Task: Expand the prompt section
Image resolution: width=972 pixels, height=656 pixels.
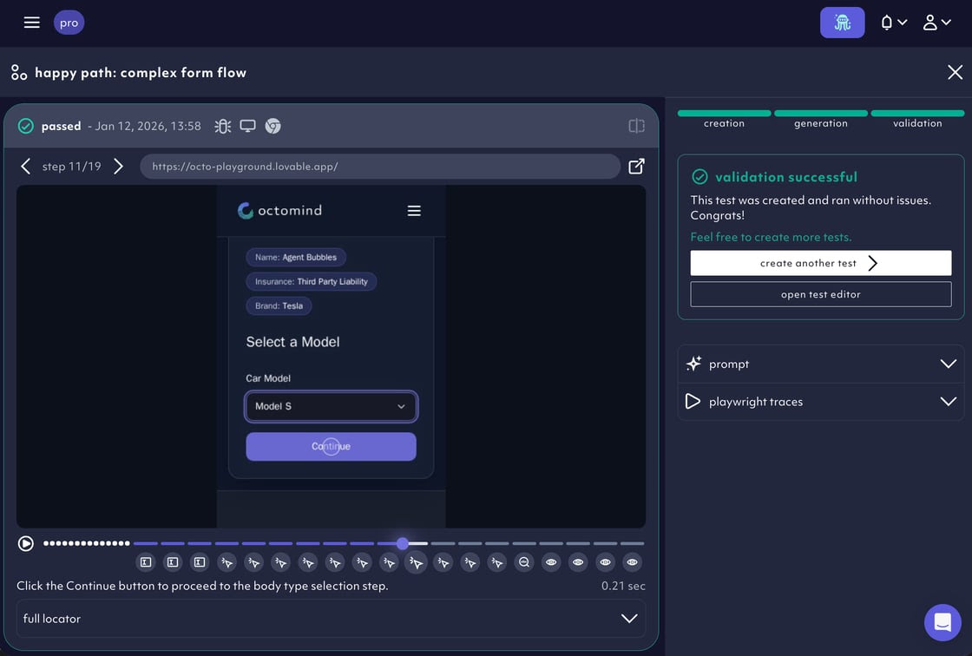Action: tap(821, 364)
